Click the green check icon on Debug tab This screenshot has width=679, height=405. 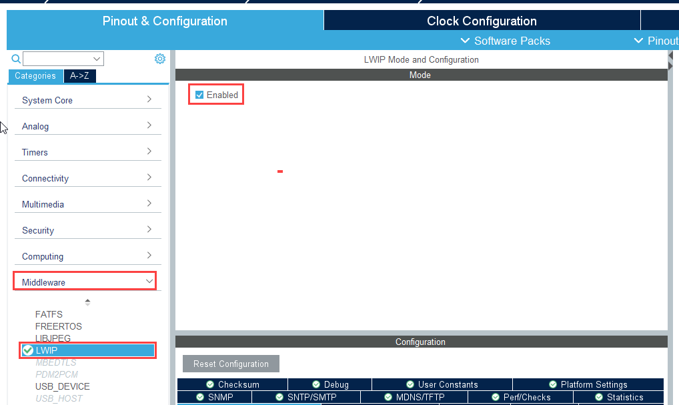316,384
